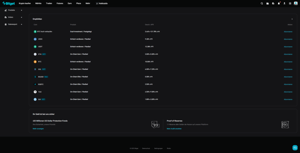This screenshot has height=153, width=300.
Task: Click Abonnieren in the USDT row
Action: pos(288,47)
